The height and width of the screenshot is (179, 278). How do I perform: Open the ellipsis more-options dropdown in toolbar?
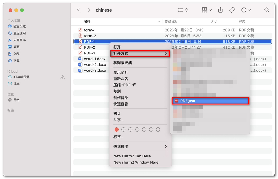click(x=244, y=10)
